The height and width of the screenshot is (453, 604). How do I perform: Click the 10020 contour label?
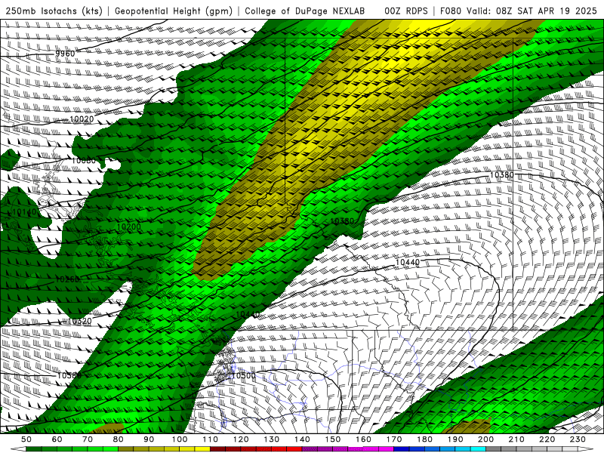(82, 119)
